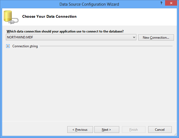Expand the Connection string plus box

click(8, 46)
